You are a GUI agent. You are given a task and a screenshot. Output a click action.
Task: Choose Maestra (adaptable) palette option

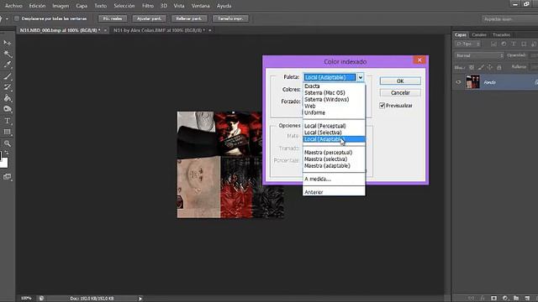[327, 166]
